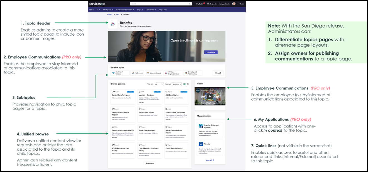Click the Leave of Absence calendar icon
Screen dimensions: 368x172
(x=147, y=73)
